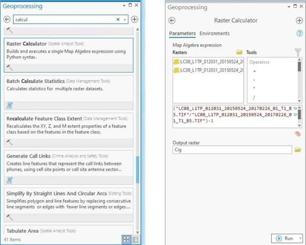This screenshot has width=306, height=245.
Task: Click the plus icon beside the search box
Action: coord(135,19)
